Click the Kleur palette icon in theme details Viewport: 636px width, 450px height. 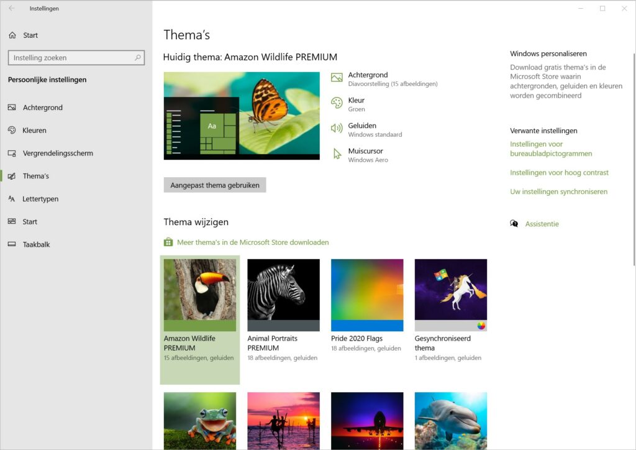(x=337, y=103)
